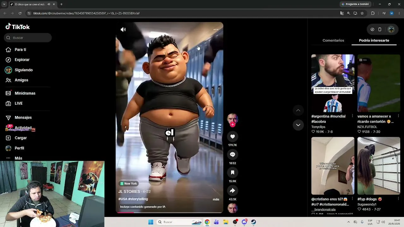Screen dimensions: 404x227
Task: Seek using the video progress bar
Action: 169,212
